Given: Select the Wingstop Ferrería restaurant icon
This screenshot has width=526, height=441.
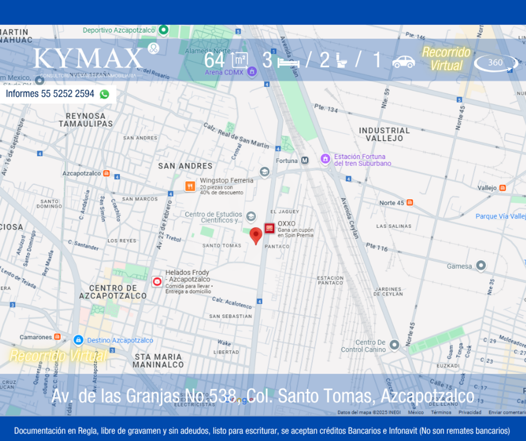Looking at the screenshot, I should pyautogui.click(x=190, y=186).
